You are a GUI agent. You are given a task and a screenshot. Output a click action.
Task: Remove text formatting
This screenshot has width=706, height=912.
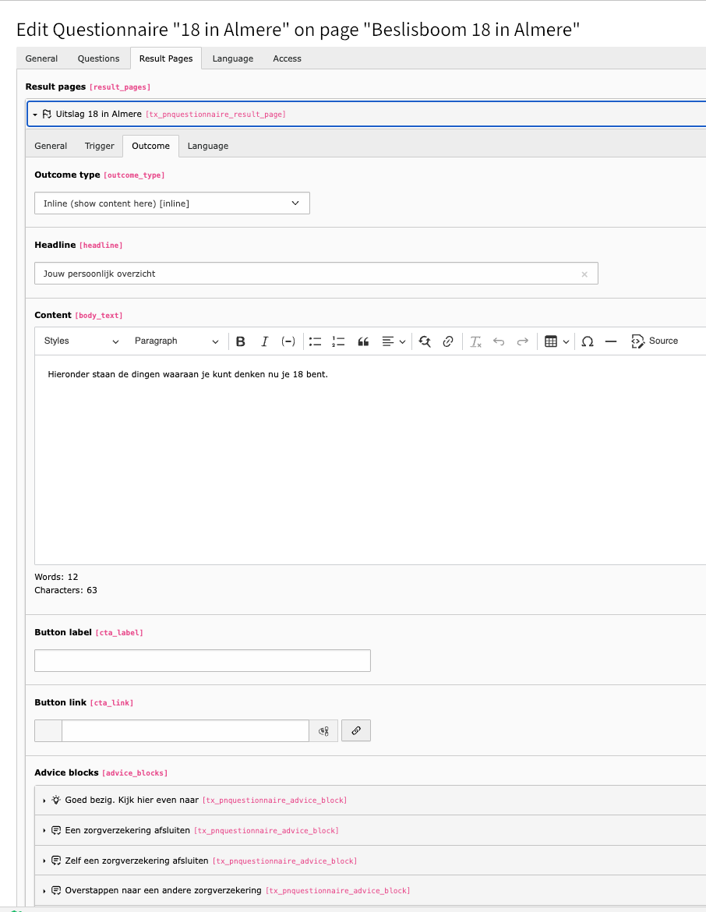[x=475, y=341]
